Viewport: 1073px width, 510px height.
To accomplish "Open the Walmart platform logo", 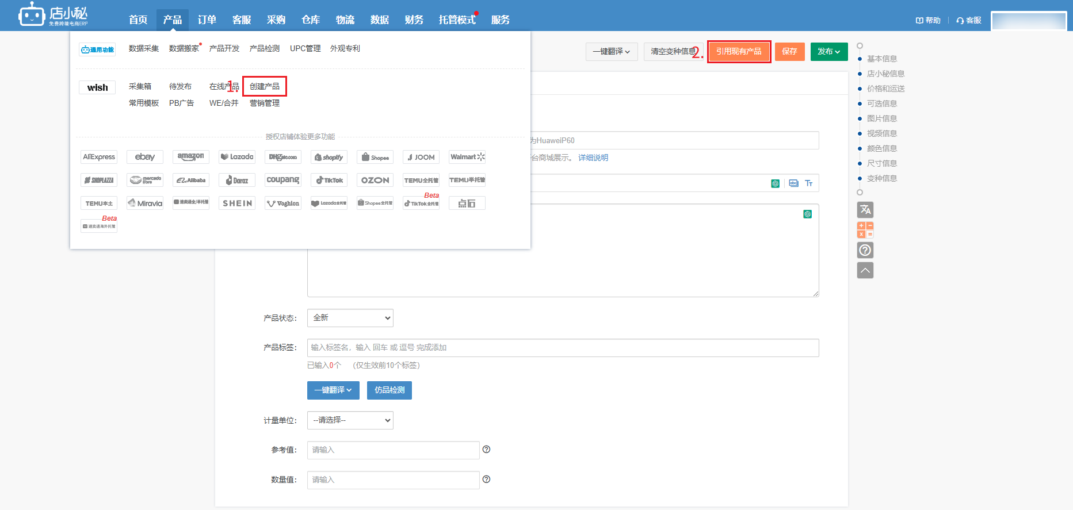I will (x=467, y=157).
